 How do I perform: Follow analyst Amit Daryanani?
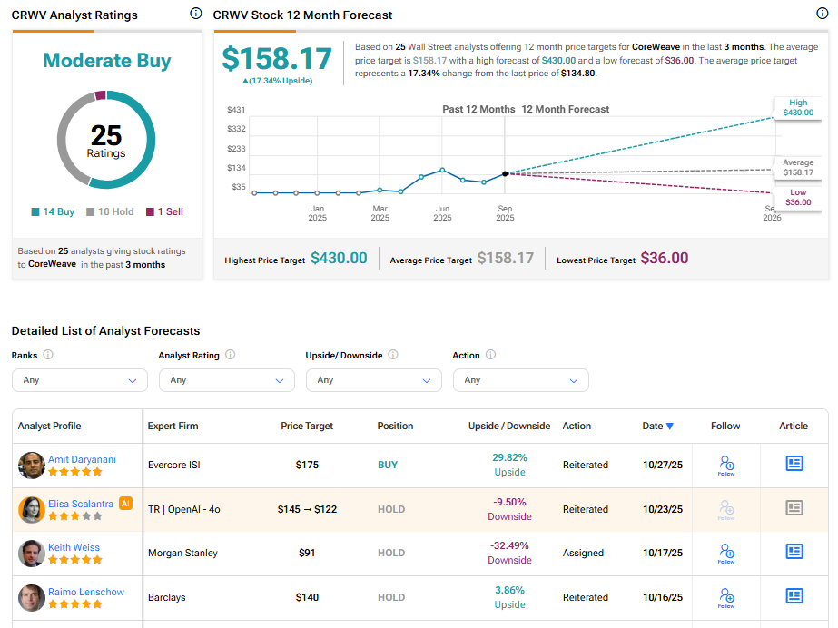click(x=725, y=466)
